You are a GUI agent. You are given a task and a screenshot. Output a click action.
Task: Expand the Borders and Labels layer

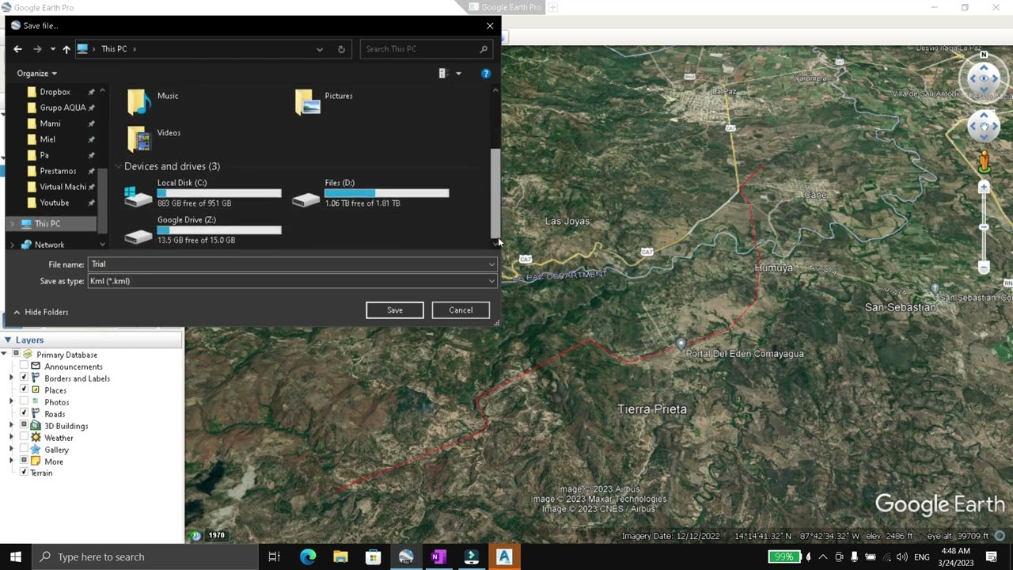(11, 378)
